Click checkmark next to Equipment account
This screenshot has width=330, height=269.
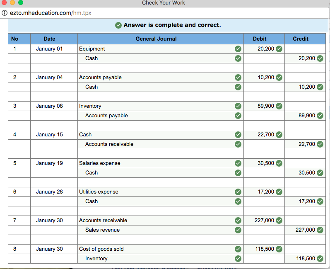pos(238,49)
